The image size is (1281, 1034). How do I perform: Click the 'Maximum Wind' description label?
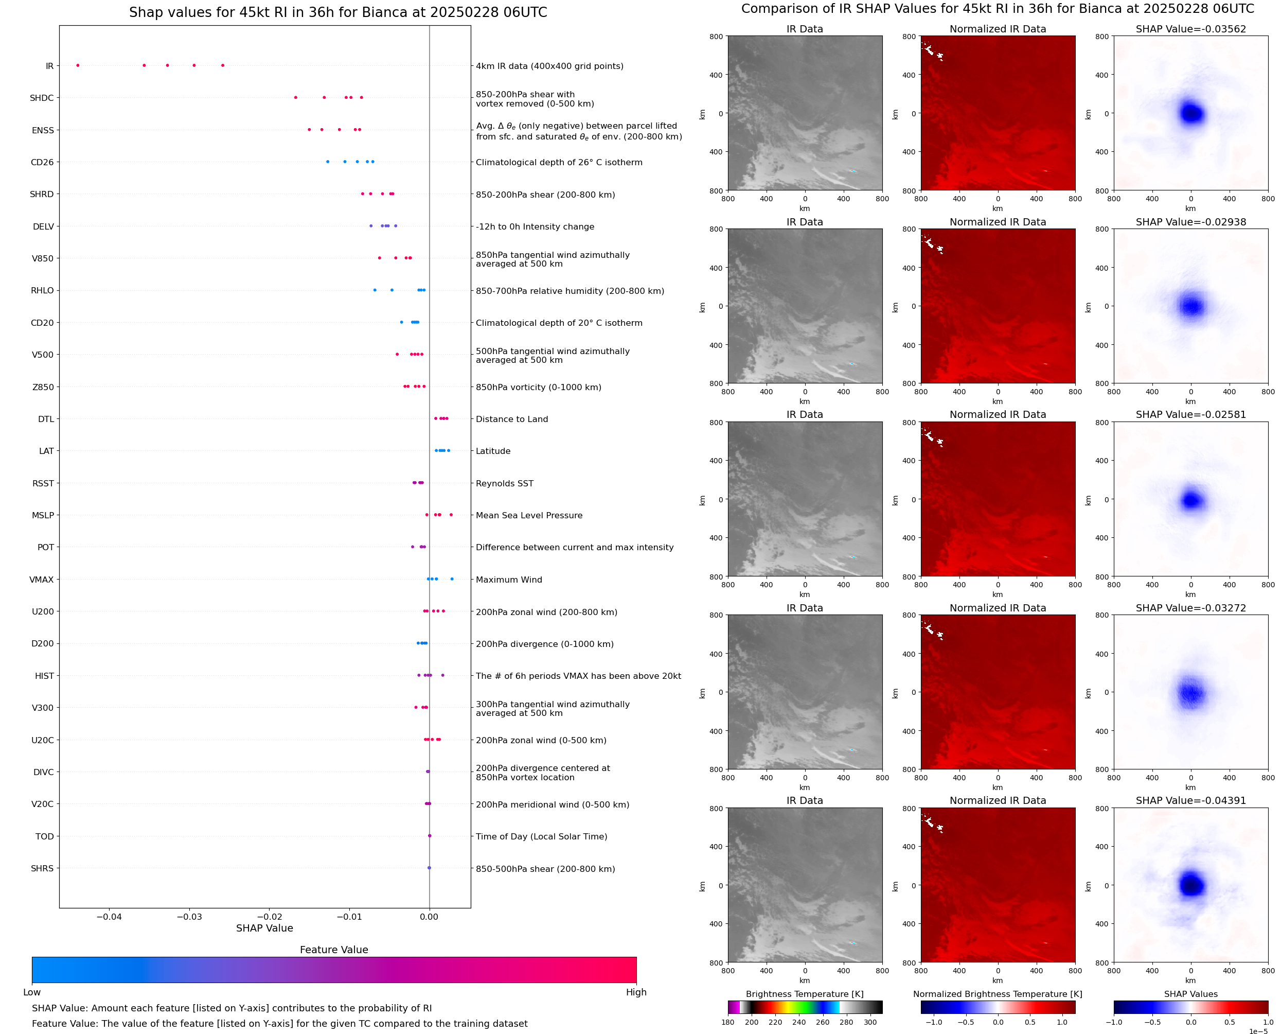509,580
